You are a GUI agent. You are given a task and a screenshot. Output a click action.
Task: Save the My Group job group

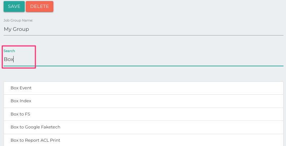coord(14,6)
